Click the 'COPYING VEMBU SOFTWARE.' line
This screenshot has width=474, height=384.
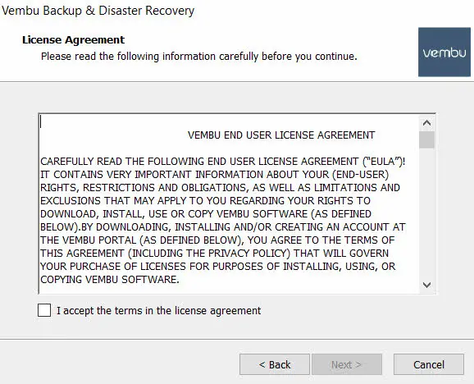[x=110, y=279]
